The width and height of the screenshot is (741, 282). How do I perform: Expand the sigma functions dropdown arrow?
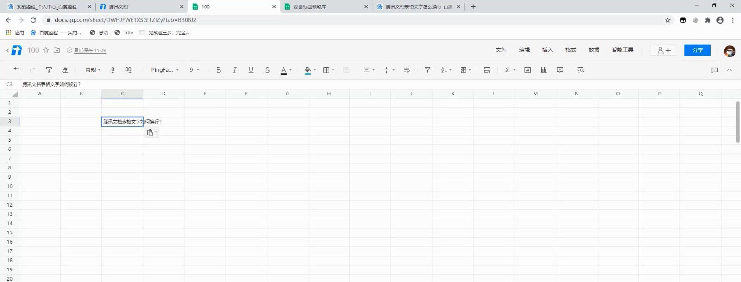515,70
